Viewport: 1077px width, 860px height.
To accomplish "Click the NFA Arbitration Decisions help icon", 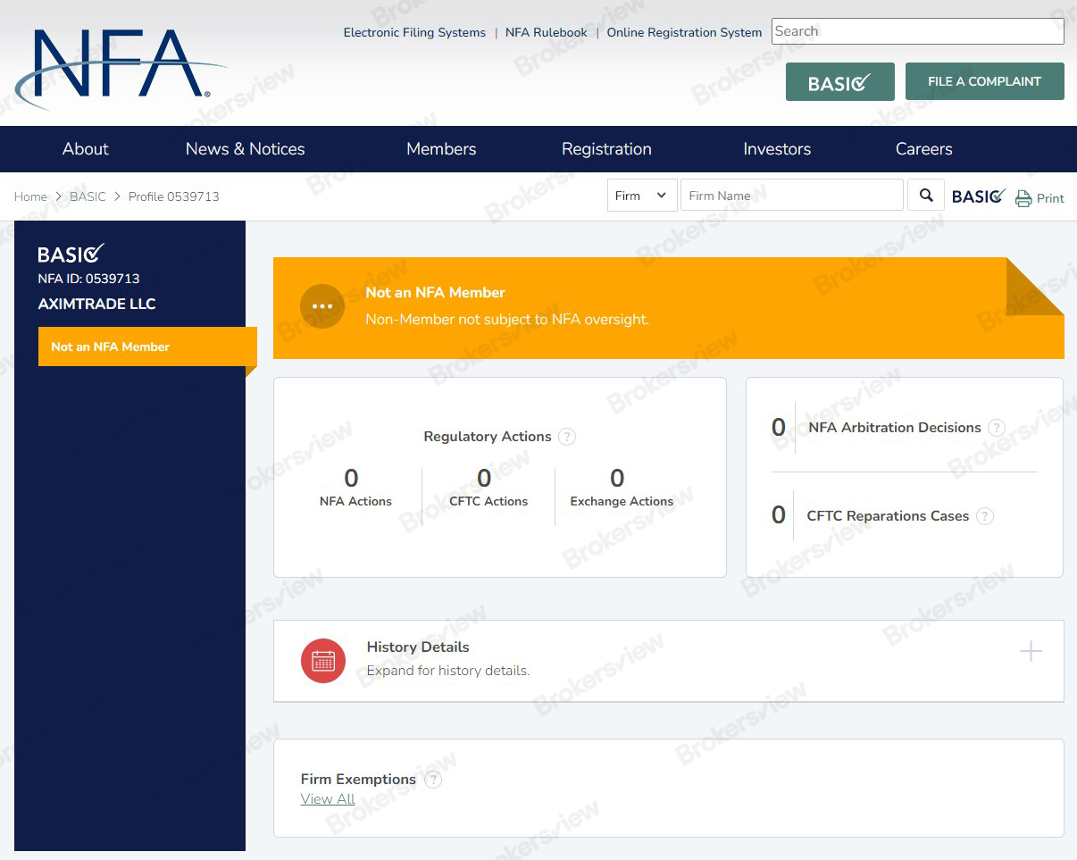I will coord(998,428).
